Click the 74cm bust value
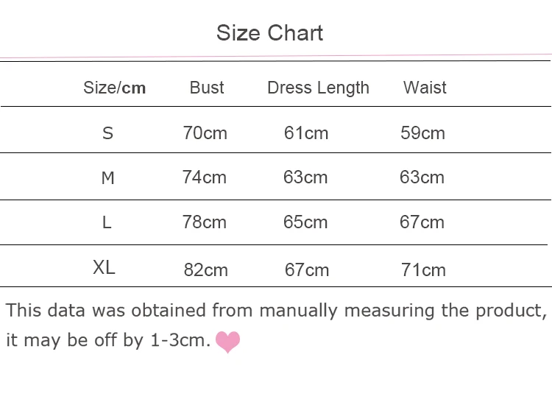 [x=205, y=177]
